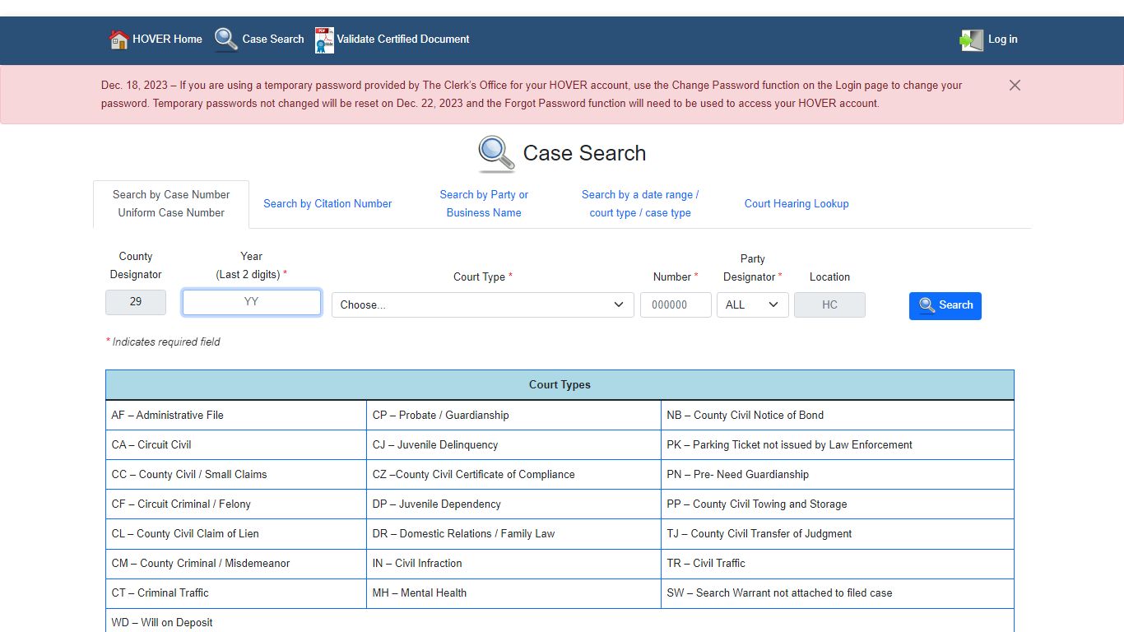Screen dimensions: 1124x632
Task: Click the large Case Search heading magnifier icon
Action: point(497,154)
